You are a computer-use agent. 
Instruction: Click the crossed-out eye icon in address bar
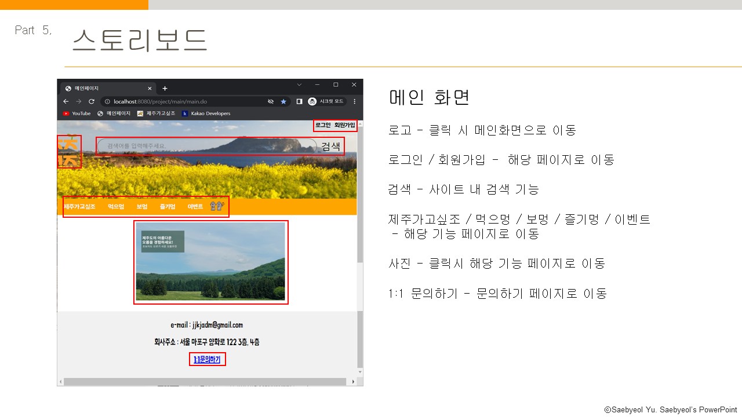coord(270,101)
